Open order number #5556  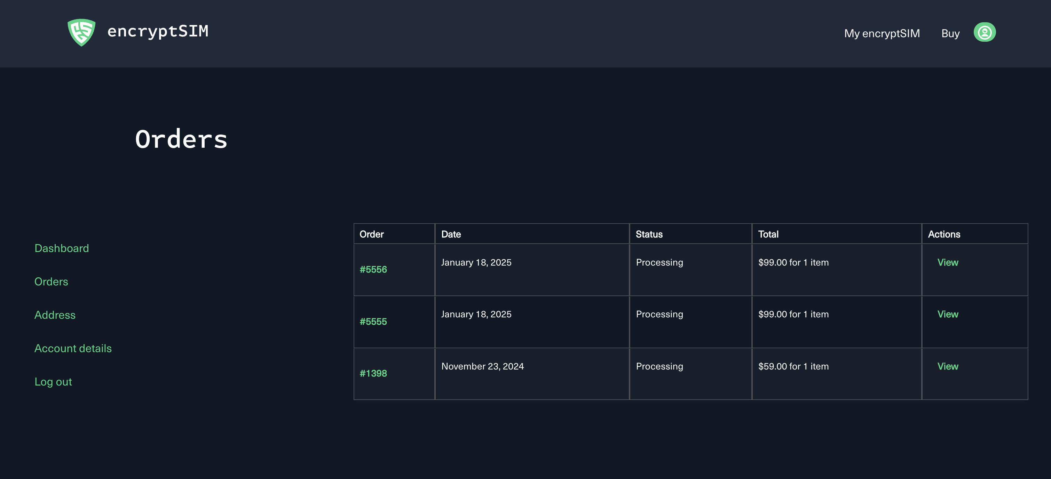373,269
